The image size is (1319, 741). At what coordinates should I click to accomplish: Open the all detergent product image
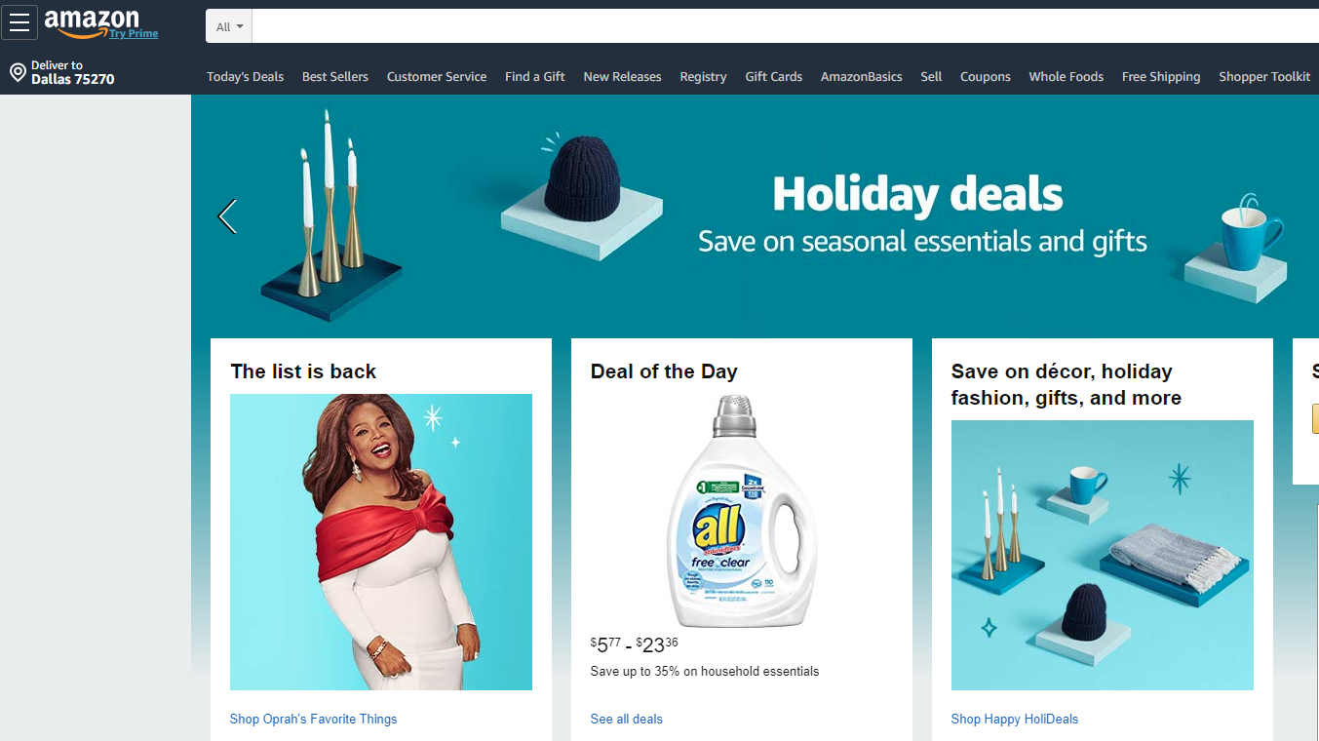(742, 511)
